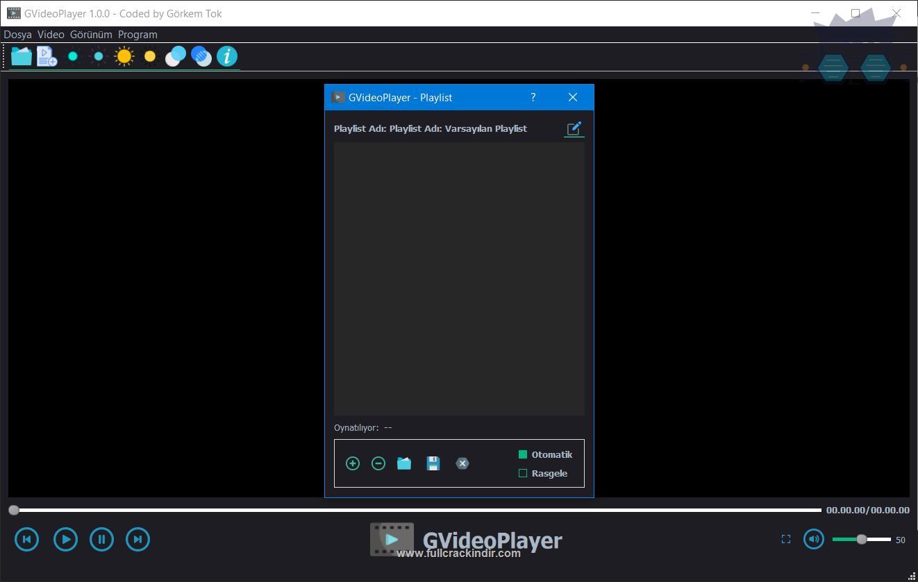This screenshot has width=918, height=582.
Task: Disable the Otomatik checkbox
Action: (523, 454)
